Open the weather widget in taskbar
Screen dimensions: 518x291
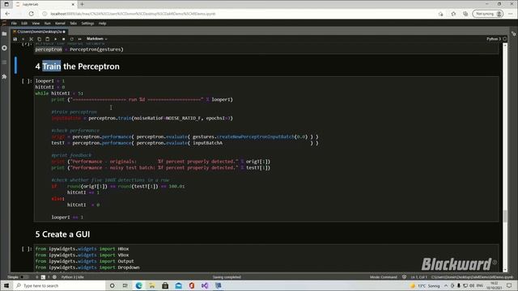tap(424, 285)
